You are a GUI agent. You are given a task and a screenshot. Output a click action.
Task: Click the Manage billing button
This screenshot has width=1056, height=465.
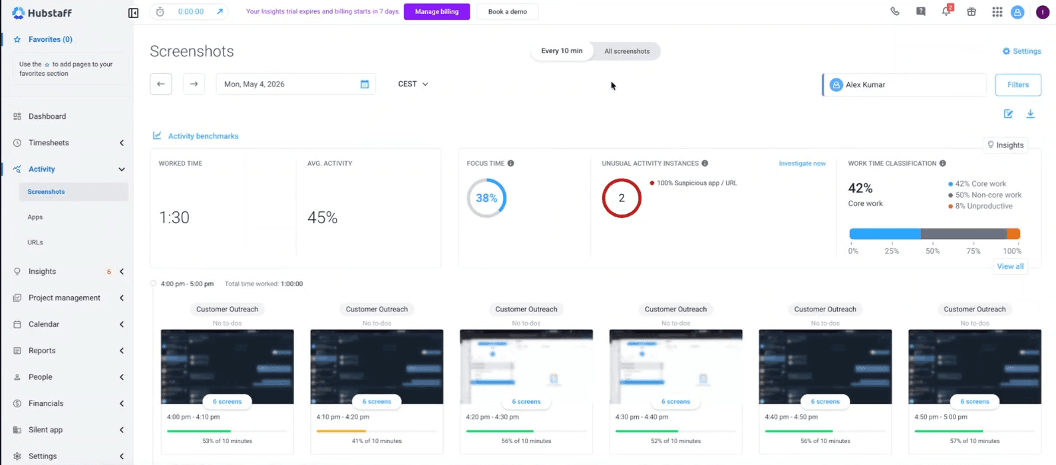pyautogui.click(x=437, y=12)
